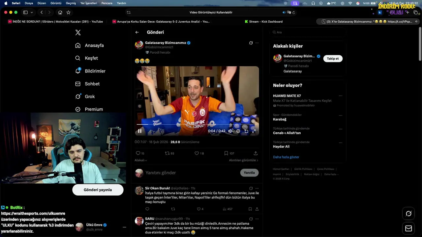
Task: Click Gönderi yayınla button
Action: coord(98,190)
